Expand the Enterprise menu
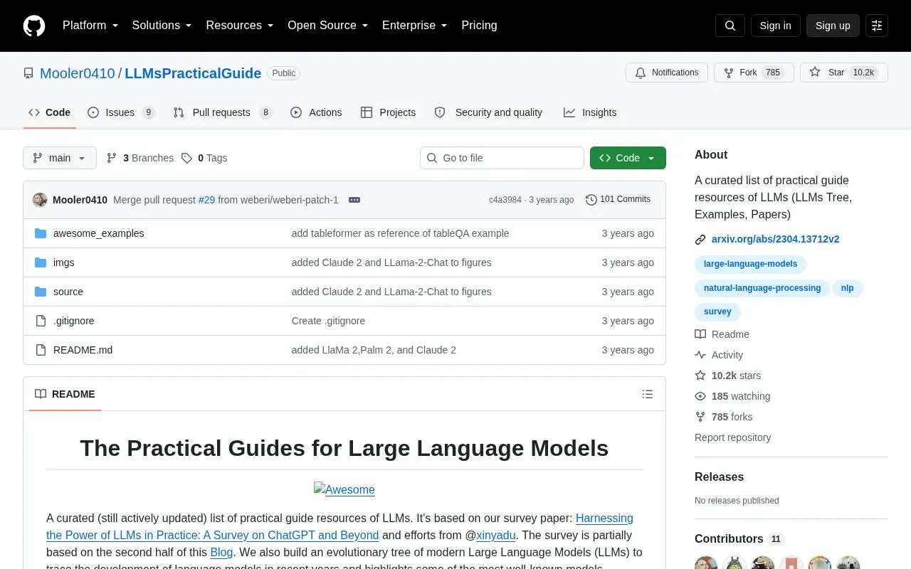911x569 pixels. 415,26
